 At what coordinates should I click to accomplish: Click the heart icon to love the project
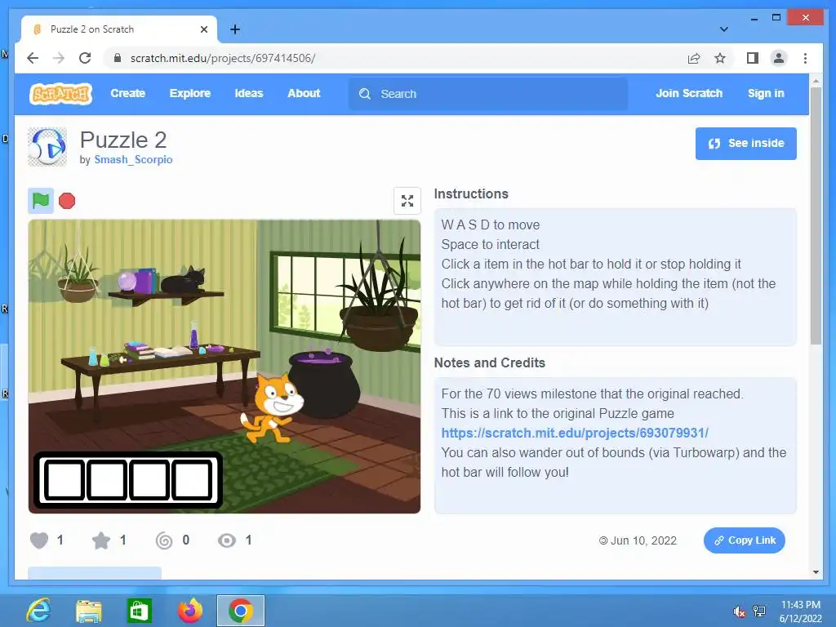39,540
